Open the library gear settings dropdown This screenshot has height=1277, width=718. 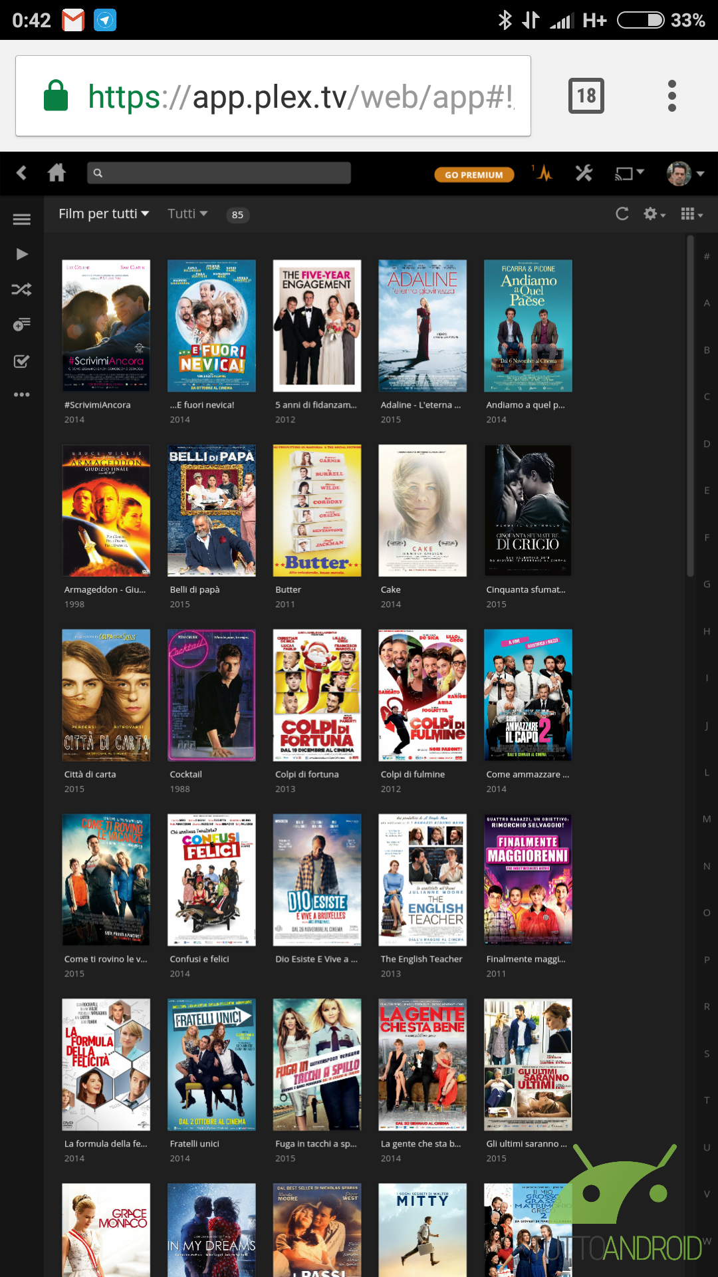pos(654,213)
